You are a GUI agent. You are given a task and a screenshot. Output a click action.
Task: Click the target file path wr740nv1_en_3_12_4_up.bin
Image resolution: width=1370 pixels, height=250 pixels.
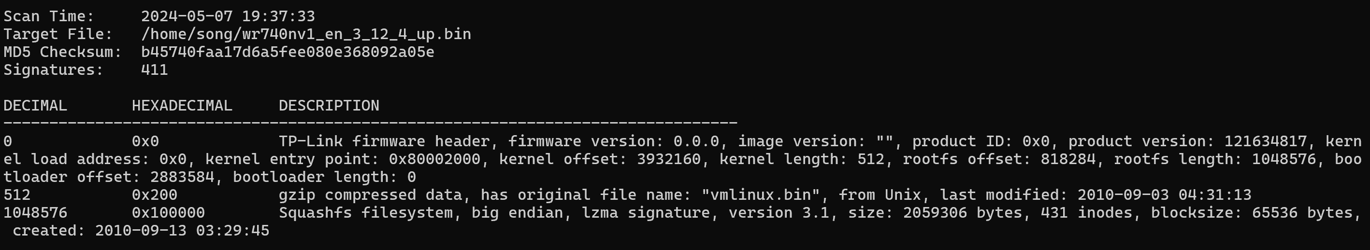[x=306, y=34]
